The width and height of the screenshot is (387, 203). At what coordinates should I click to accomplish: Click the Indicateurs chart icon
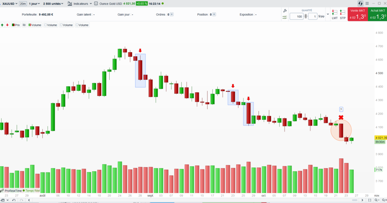70,4
